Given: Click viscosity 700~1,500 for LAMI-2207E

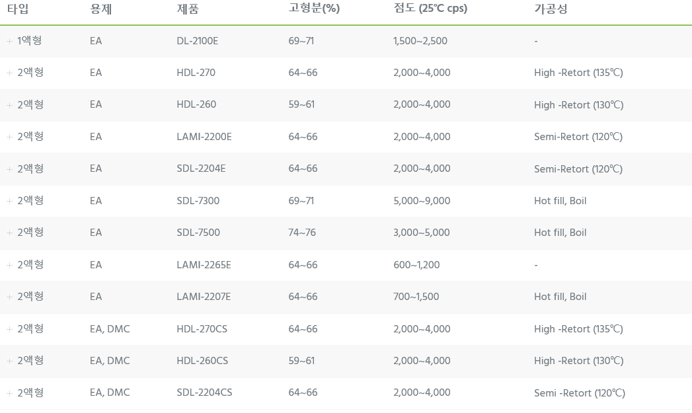Looking at the screenshot, I should (416, 297).
